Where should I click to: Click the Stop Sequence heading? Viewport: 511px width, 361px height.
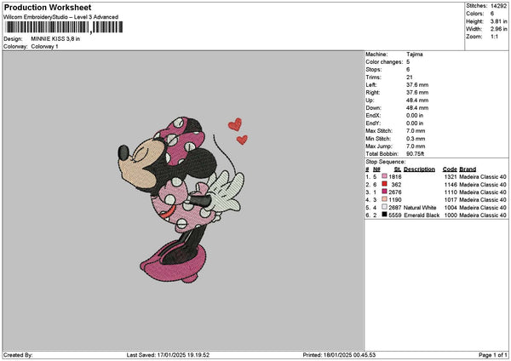386,160
